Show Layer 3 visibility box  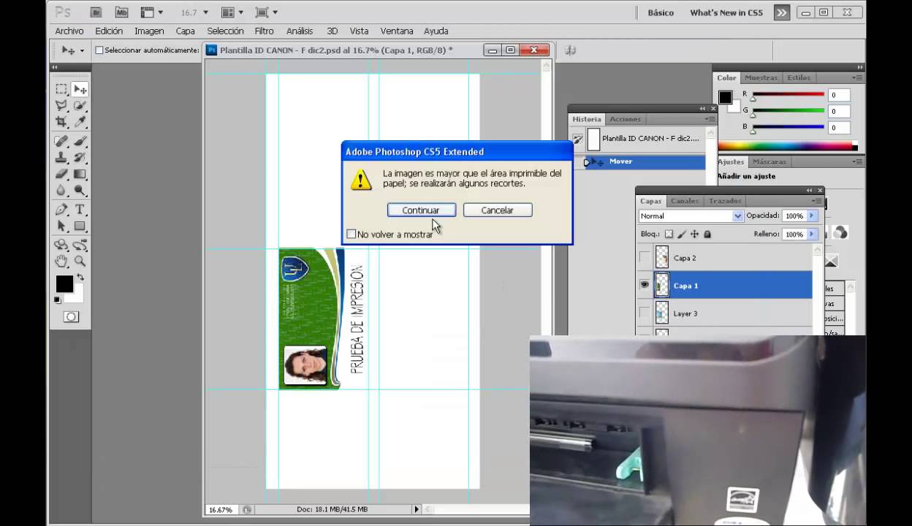[645, 313]
